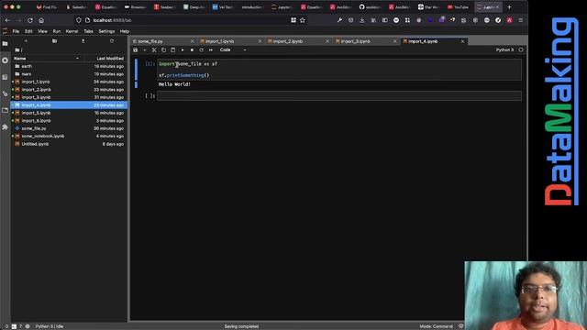Screen dimensions: 587x330
Task: Select import_1.ipynb in file list
Action: [69, 82]
